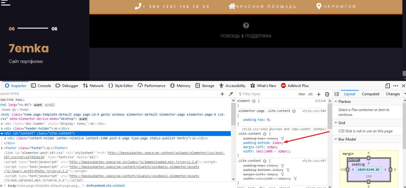Viewport: 406px width, 188px height.
Task: Select the Layout sidebar tab
Action: 350,94
